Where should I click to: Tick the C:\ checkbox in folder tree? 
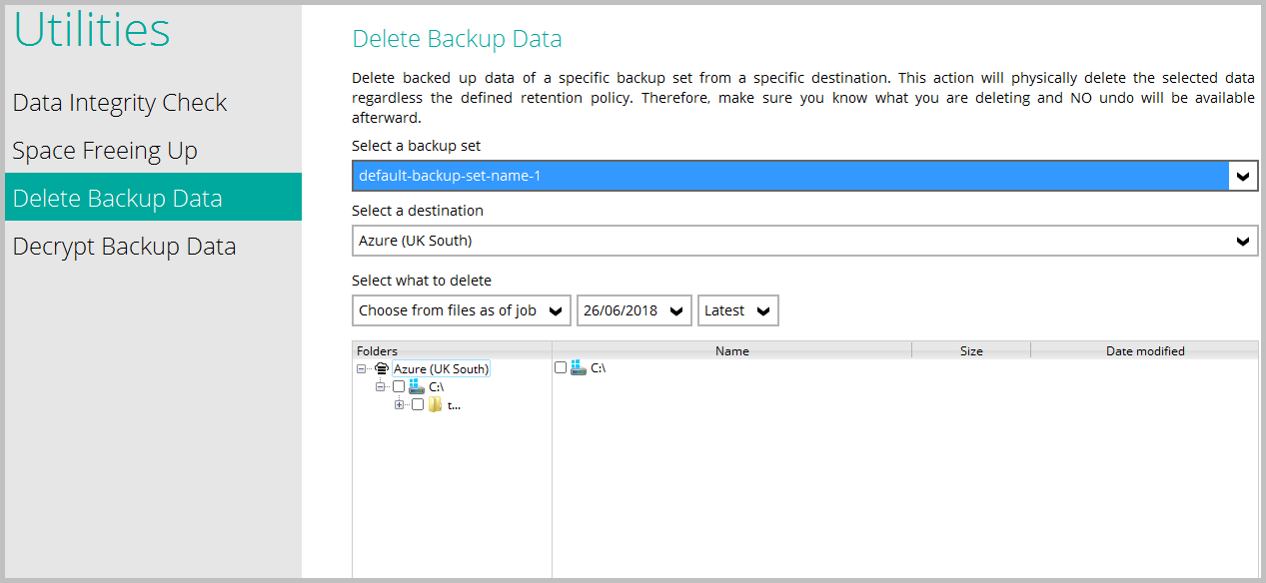399,386
